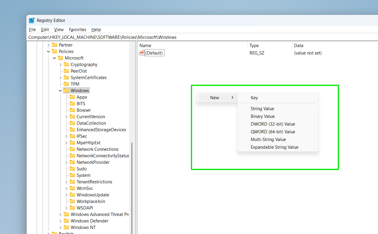This screenshot has width=378, height=234.
Task: Open the New submenu entry
Action: [x=218, y=97]
